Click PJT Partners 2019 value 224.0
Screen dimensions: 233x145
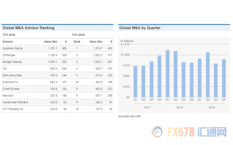[x=54, y=109]
